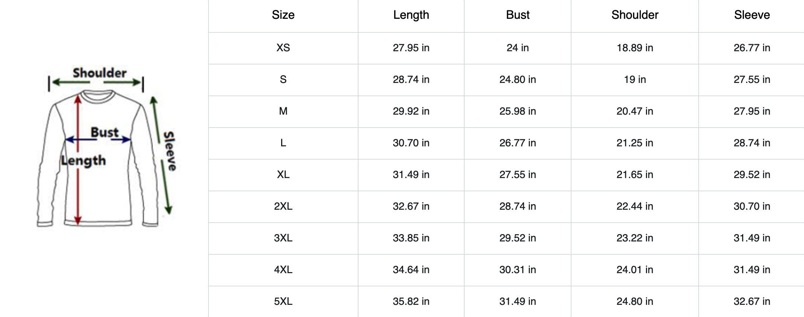Click the M size row label
Screen dimensions: 804x317
(x=283, y=111)
